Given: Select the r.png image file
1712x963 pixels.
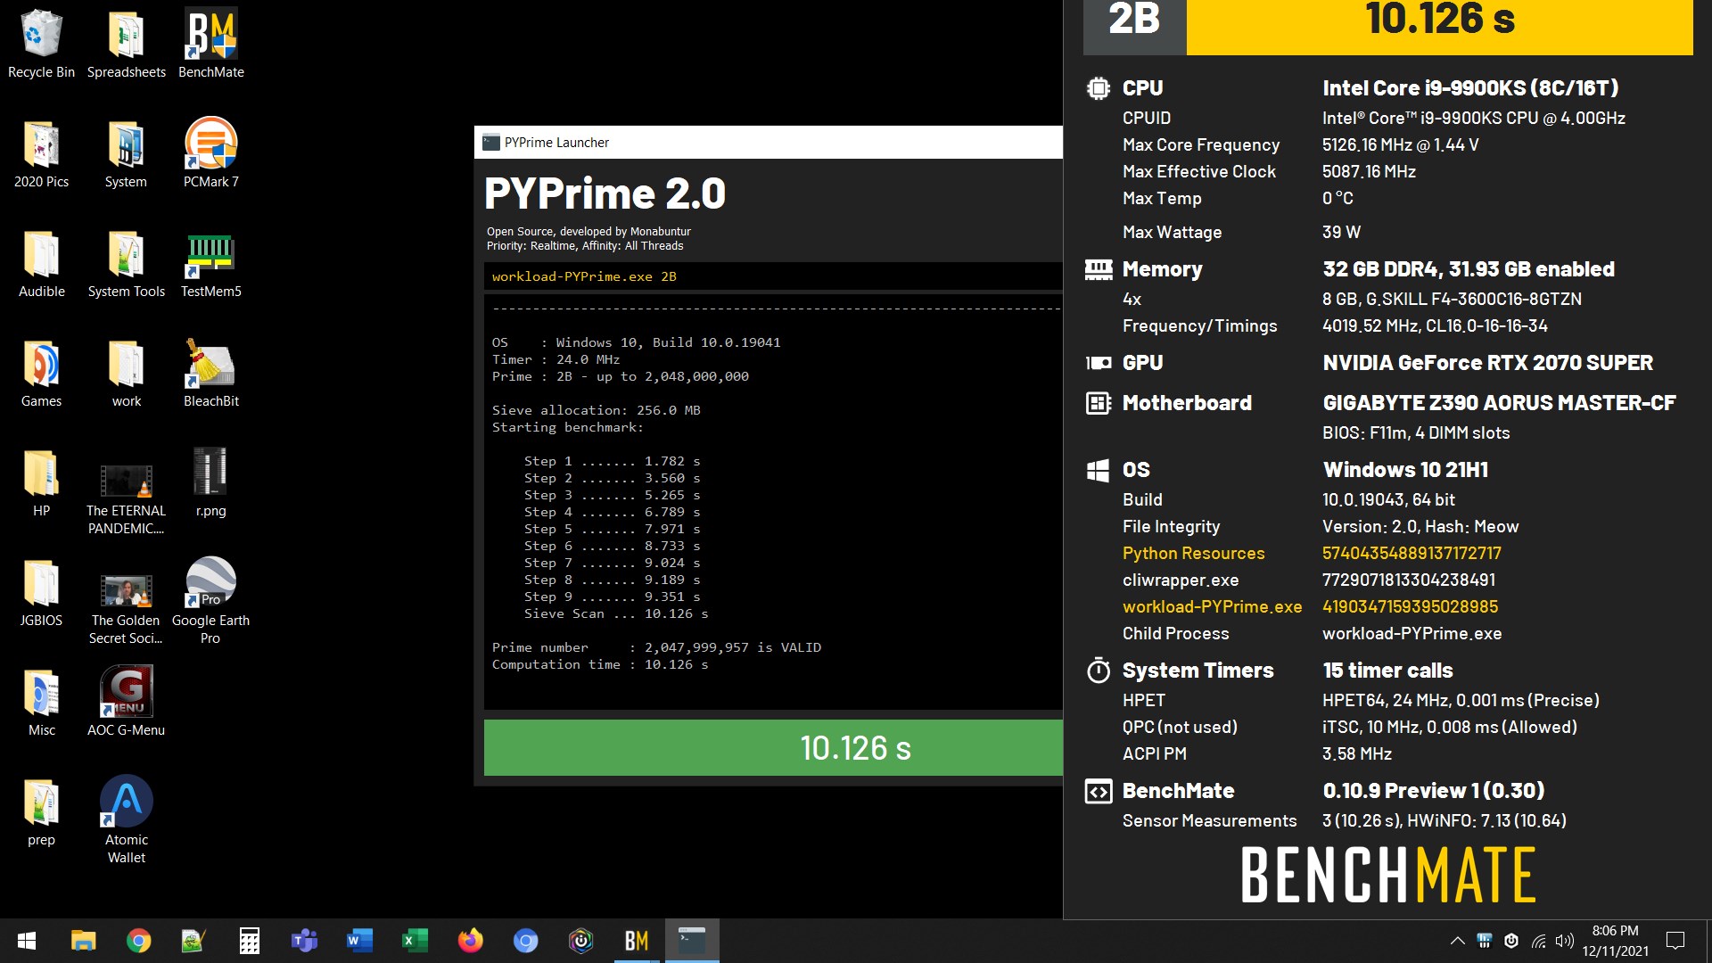Looking at the screenshot, I should point(211,483).
